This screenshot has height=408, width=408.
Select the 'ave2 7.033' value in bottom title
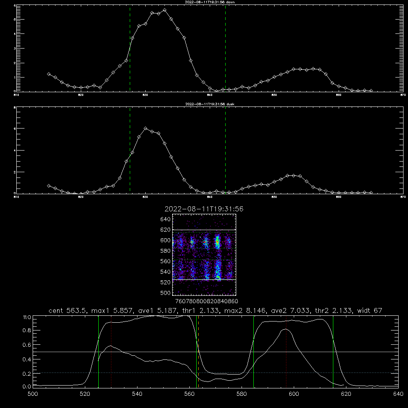290,310
